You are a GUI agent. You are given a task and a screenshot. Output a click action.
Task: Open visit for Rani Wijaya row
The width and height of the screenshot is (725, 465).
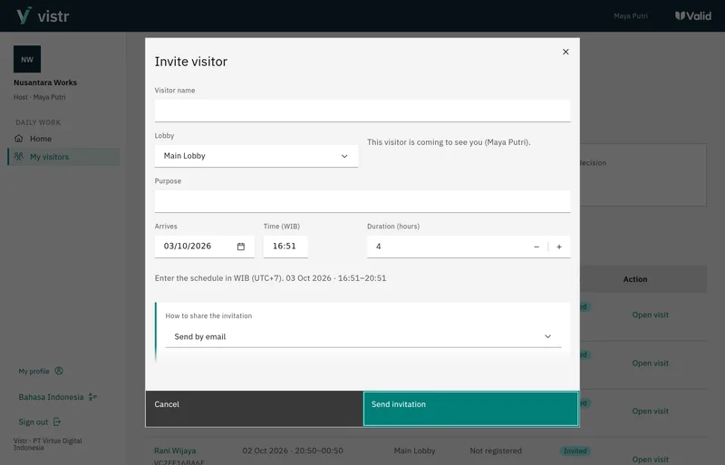(650, 459)
